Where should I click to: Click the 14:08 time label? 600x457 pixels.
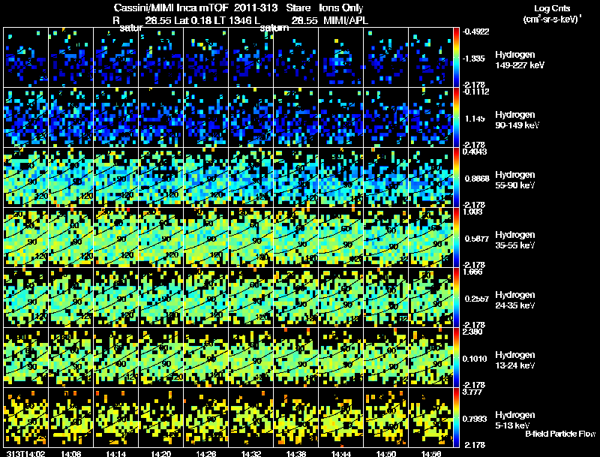click(x=70, y=453)
